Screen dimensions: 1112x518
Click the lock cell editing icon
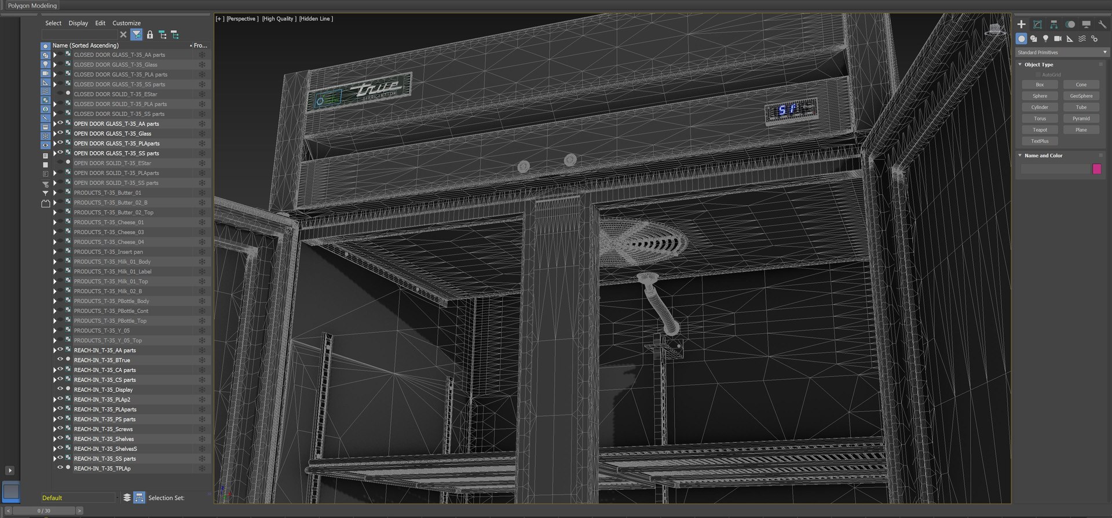150,35
